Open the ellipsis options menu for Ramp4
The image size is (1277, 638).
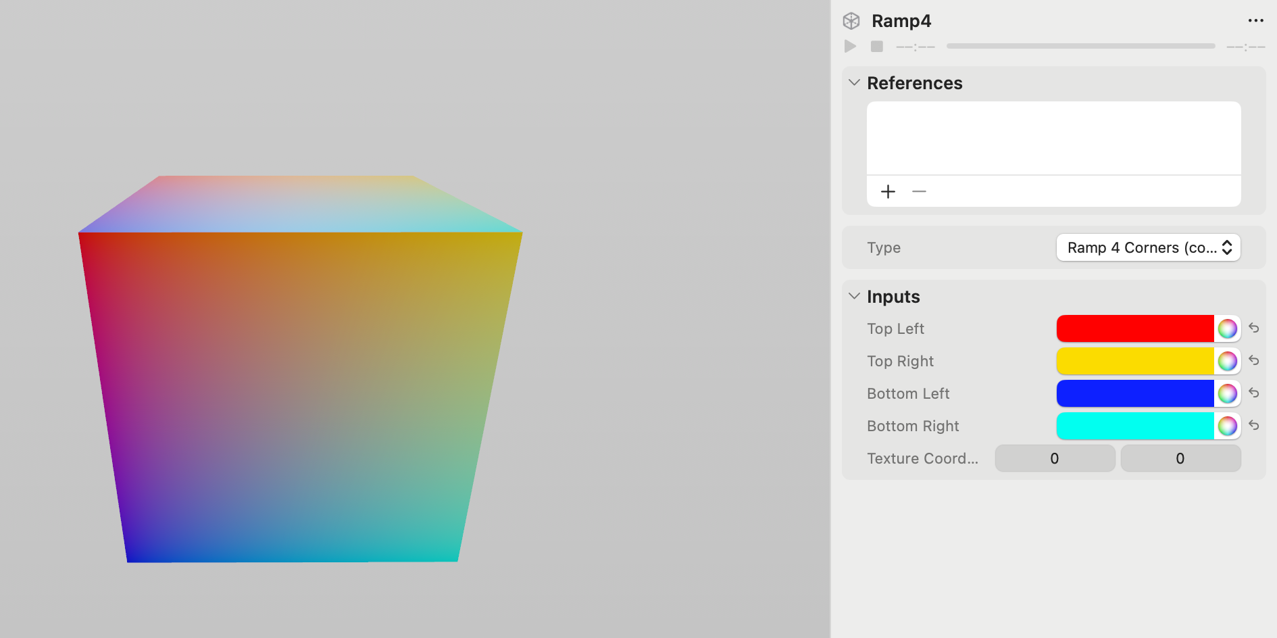click(x=1255, y=20)
